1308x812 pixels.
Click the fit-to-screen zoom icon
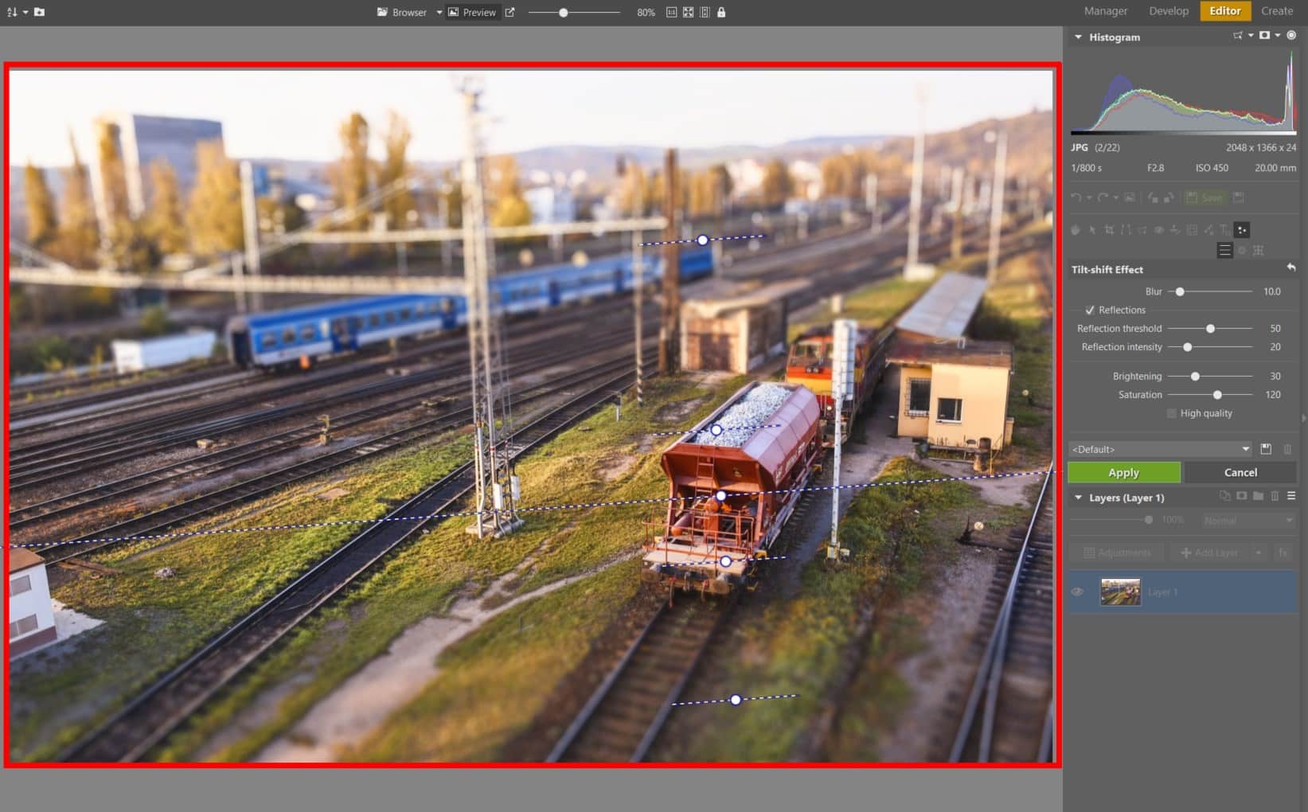tap(688, 12)
